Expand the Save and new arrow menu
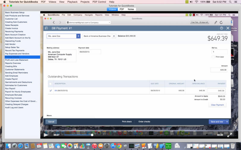241x150 pixels. tap(227, 122)
